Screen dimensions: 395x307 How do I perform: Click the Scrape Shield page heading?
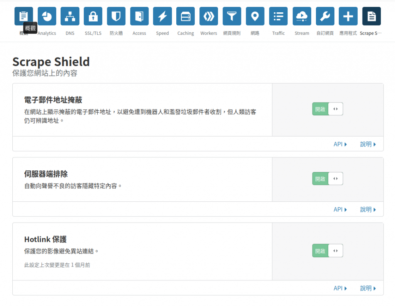(x=51, y=62)
